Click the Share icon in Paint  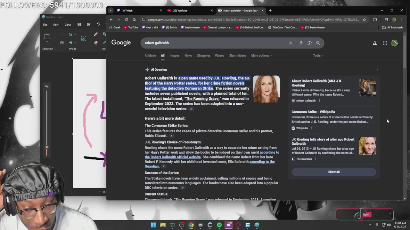pos(89,25)
